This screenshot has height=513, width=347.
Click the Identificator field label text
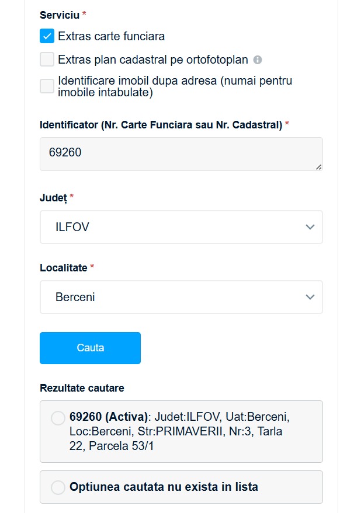pos(162,124)
